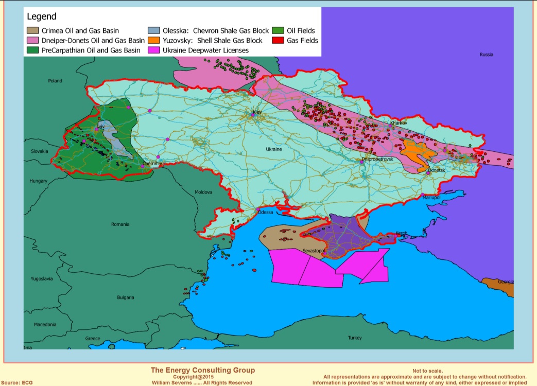Click the Moldova country label
Viewport: 537px width, 386px height.
203,192
